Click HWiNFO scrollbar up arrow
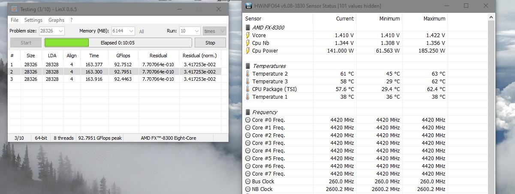This screenshot has height=194, width=515. (491, 18)
